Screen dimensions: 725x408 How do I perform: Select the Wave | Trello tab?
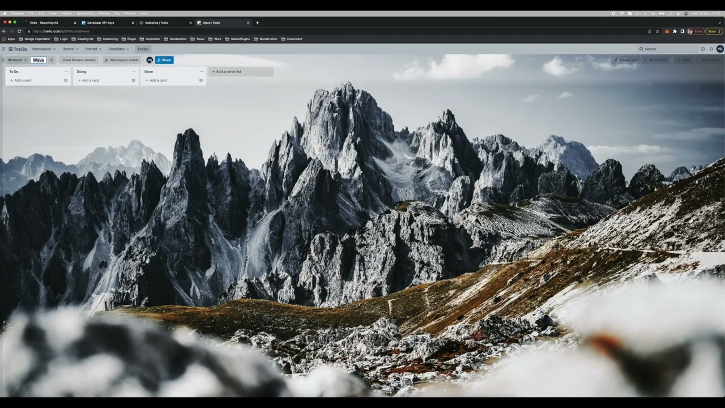coord(223,23)
